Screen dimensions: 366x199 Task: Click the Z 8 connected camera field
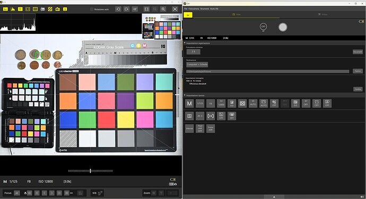(193, 52)
